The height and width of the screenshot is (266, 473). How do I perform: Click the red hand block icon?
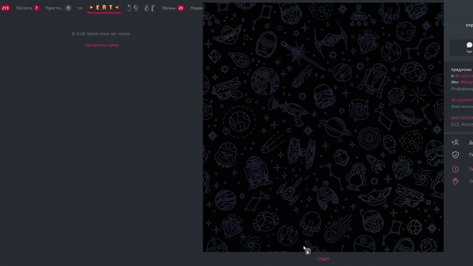tap(455, 181)
